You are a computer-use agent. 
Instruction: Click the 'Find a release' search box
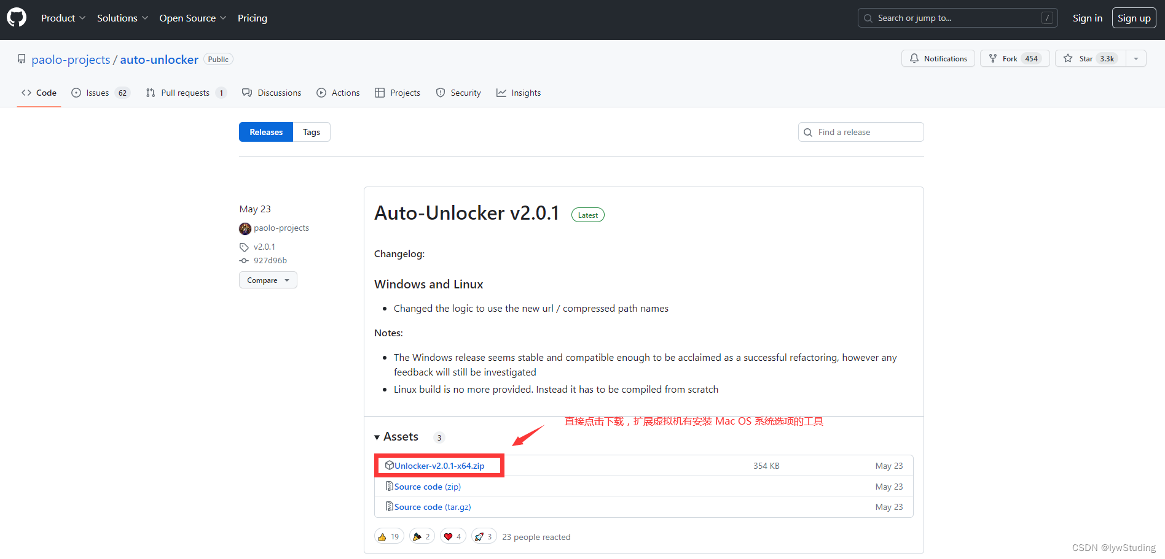861,132
